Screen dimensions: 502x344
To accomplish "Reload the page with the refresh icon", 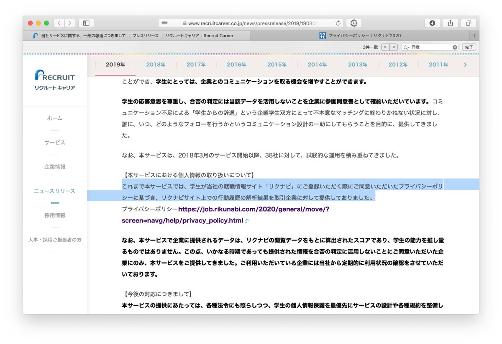I will click(x=338, y=23).
